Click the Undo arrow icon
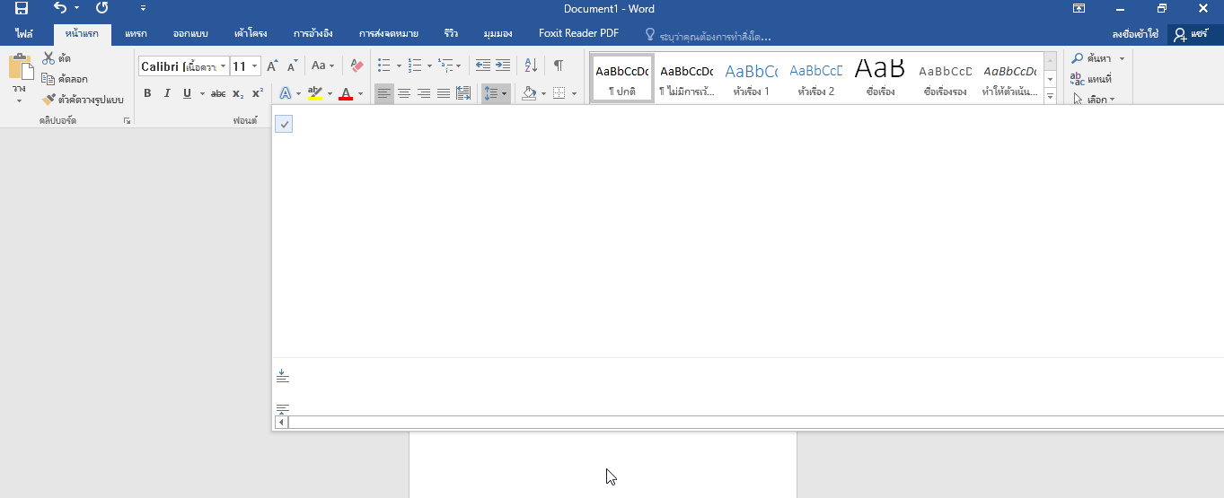This screenshot has height=498, width=1224. (59, 8)
